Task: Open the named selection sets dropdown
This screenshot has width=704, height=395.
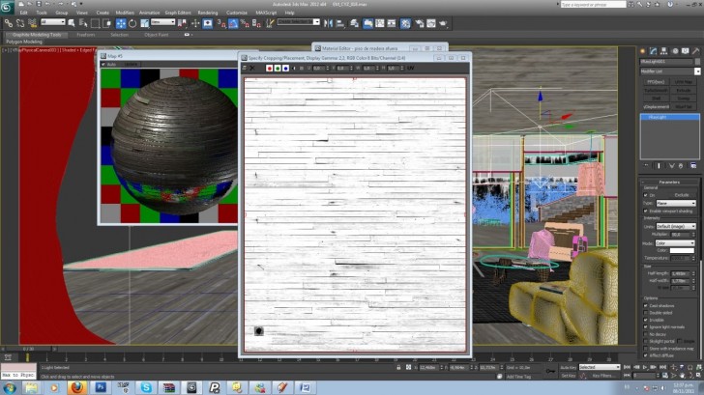Action: point(298,22)
